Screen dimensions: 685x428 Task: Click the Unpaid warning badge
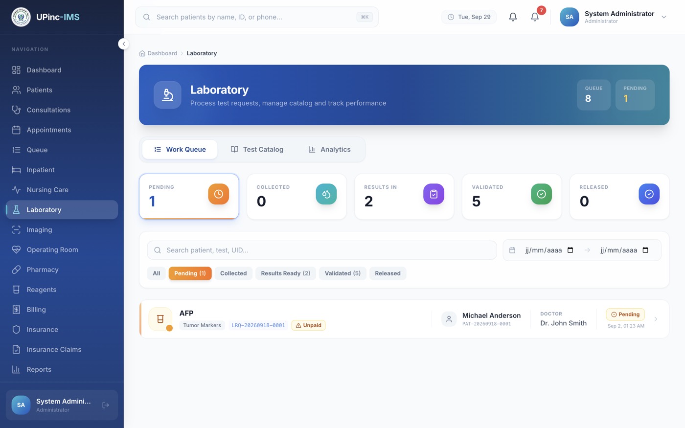308,325
